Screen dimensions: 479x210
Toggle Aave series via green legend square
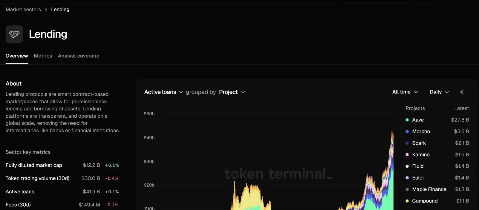click(x=407, y=120)
